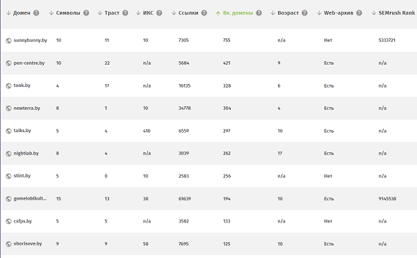The image size is (417, 258).
Task: Sort table by SEMrush Rank column
Action: pos(393,13)
